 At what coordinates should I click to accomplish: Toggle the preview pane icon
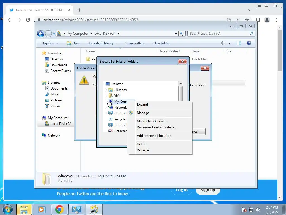239,43
